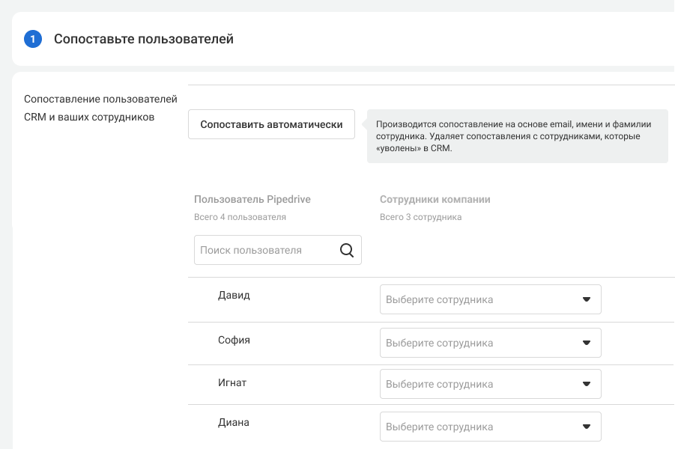Select the user name Давид
Screen dimensions: 675x455
click(234, 296)
